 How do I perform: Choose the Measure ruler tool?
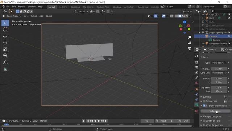click(x=5, y=69)
